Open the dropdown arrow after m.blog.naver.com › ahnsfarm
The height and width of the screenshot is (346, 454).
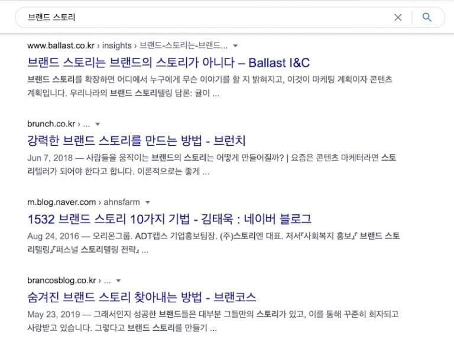point(148,202)
